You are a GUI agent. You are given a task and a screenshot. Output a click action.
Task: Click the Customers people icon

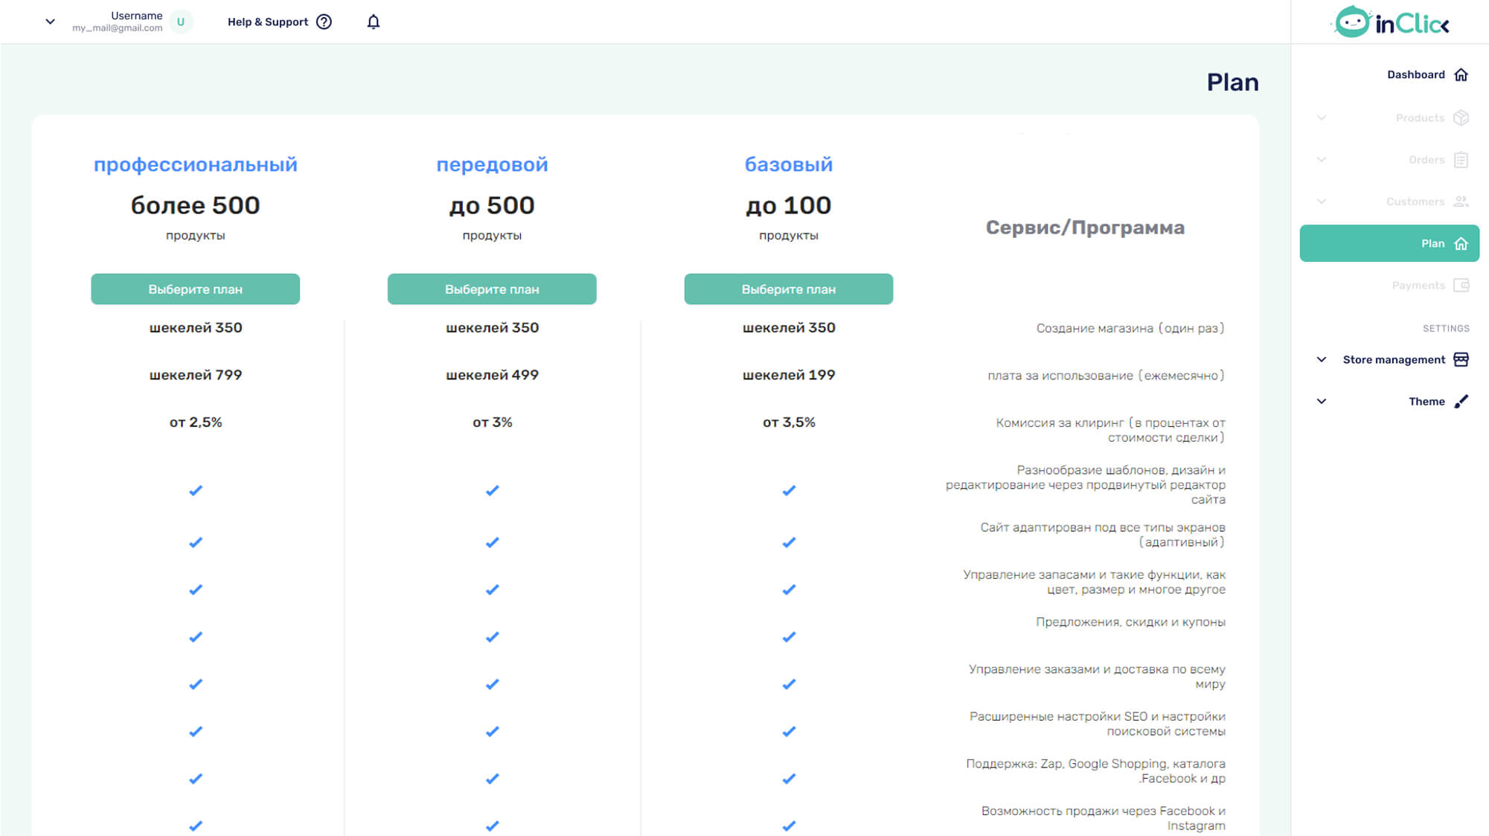1461,202
